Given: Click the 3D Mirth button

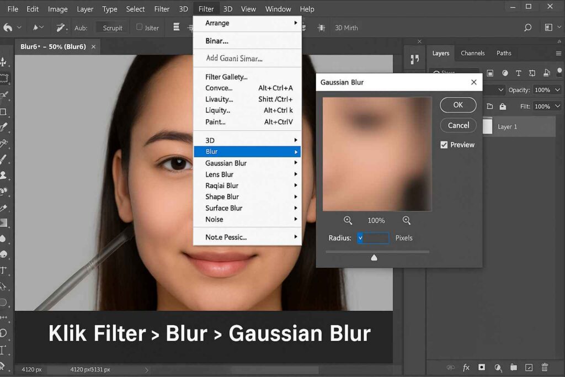Looking at the screenshot, I should click(x=347, y=28).
